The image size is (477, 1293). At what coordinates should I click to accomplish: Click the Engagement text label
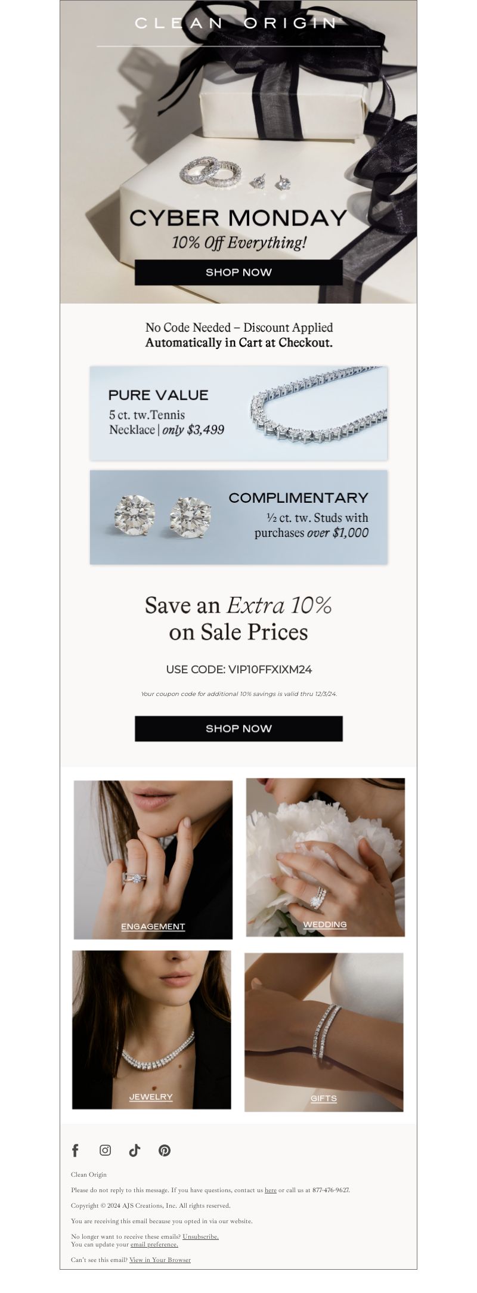[x=153, y=926]
